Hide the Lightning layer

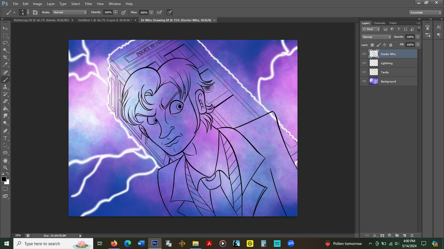point(364,63)
